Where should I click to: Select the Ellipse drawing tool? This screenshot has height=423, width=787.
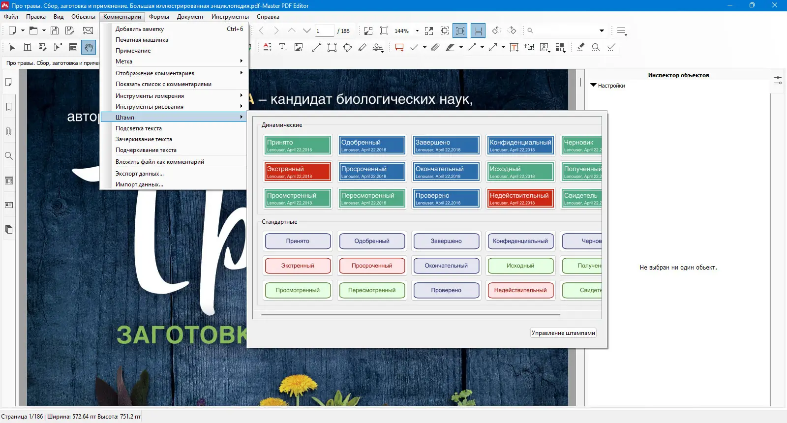point(347,47)
